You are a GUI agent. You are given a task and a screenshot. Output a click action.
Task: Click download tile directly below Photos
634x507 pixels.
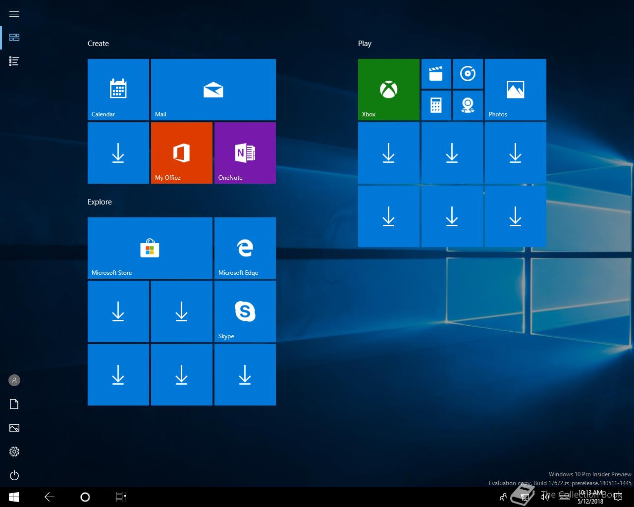click(516, 153)
